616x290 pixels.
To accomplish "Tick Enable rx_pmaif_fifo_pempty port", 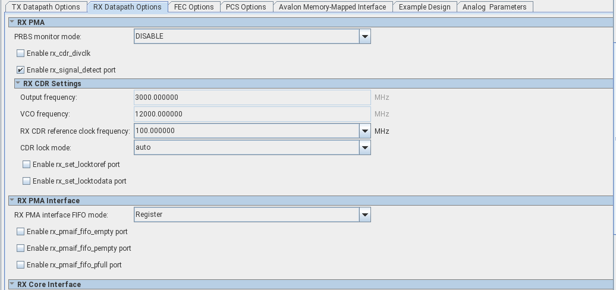I will [x=21, y=248].
